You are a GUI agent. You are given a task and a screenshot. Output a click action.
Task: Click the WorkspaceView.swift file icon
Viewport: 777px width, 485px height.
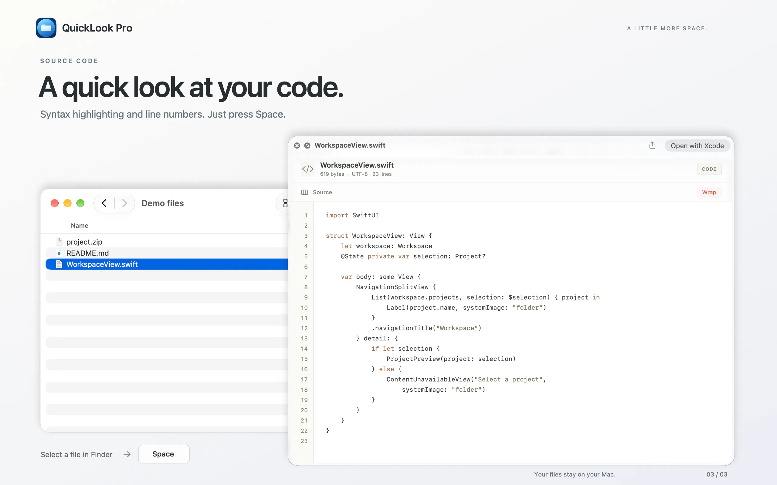[x=59, y=264]
